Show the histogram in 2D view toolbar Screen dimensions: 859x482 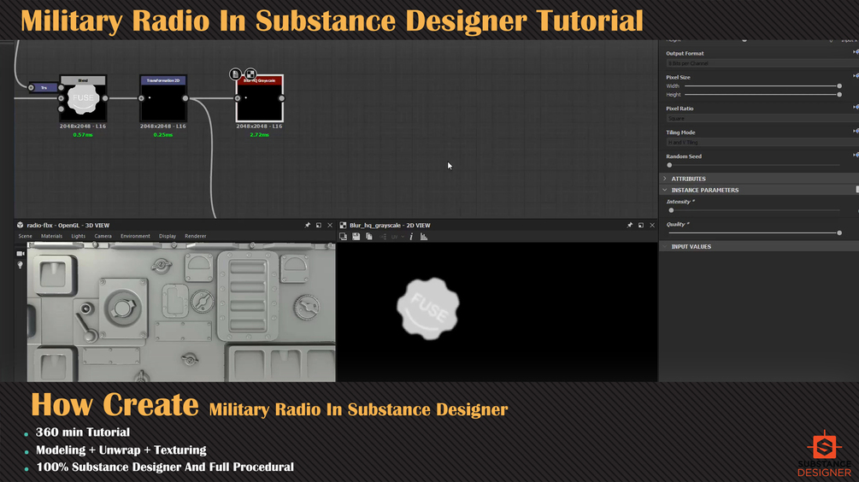point(424,237)
